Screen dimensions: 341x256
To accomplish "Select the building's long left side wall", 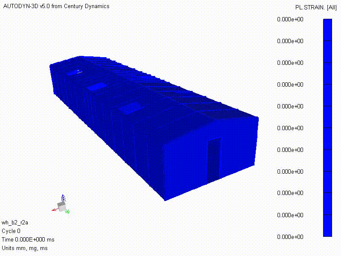I will (x=107, y=128).
